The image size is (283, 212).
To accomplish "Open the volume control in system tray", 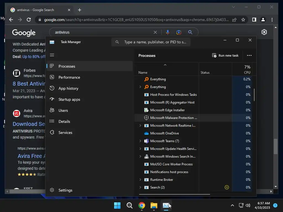I will point(248,205).
